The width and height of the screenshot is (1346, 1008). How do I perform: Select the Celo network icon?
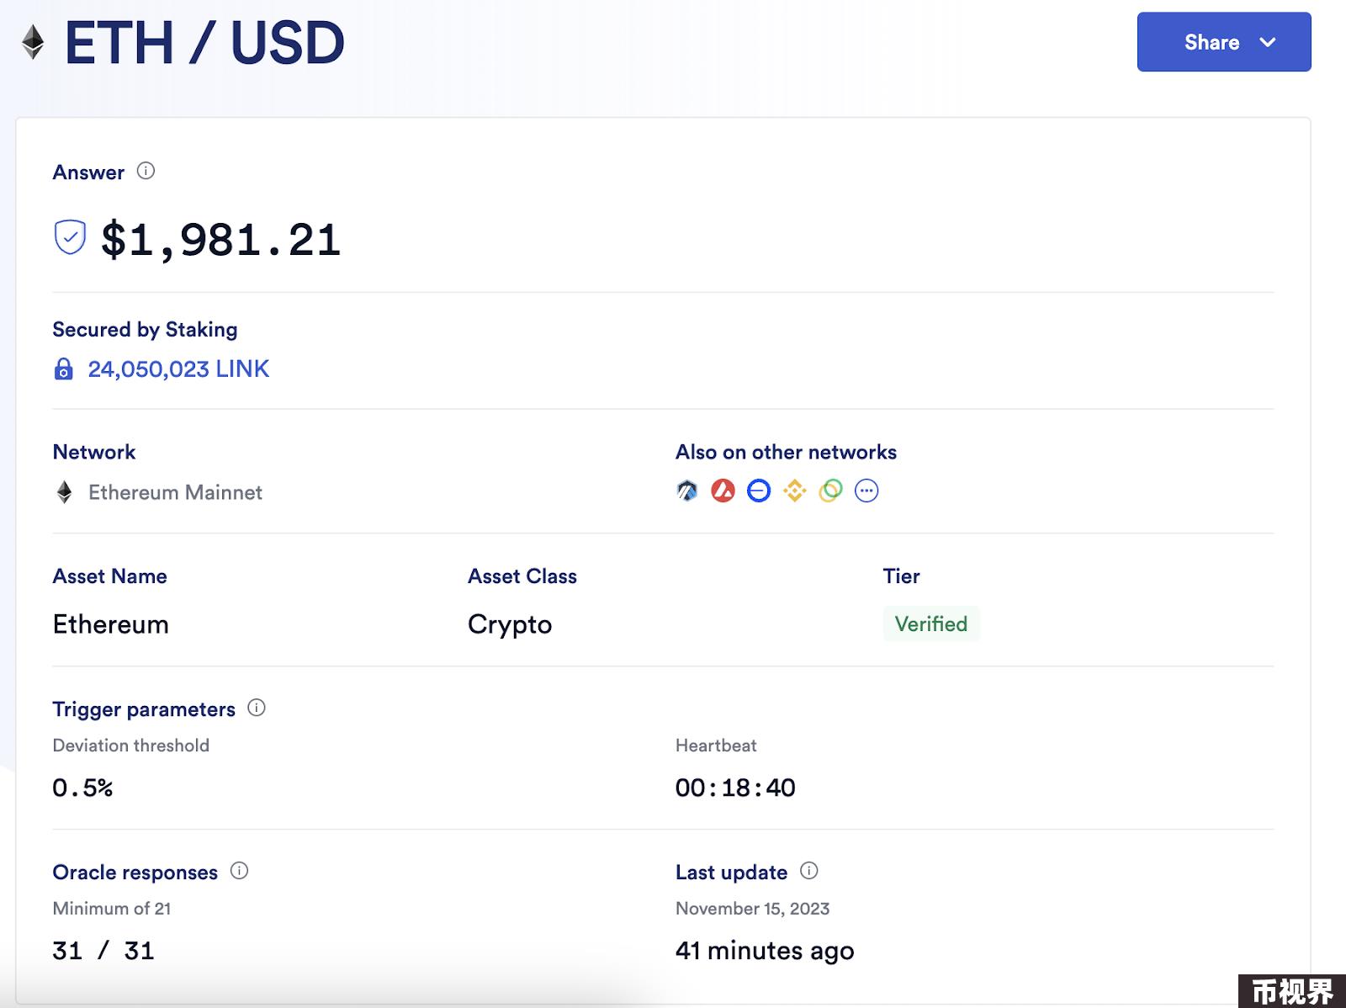pyautogui.click(x=830, y=491)
